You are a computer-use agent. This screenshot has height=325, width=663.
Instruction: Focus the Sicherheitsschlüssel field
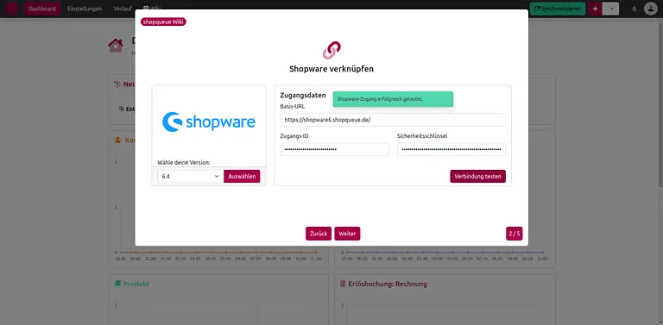click(x=451, y=149)
